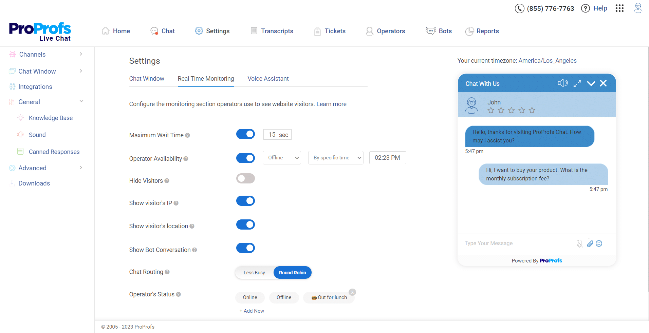Click the microphone icon in message bar
The image size is (649, 333).
tap(580, 243)
